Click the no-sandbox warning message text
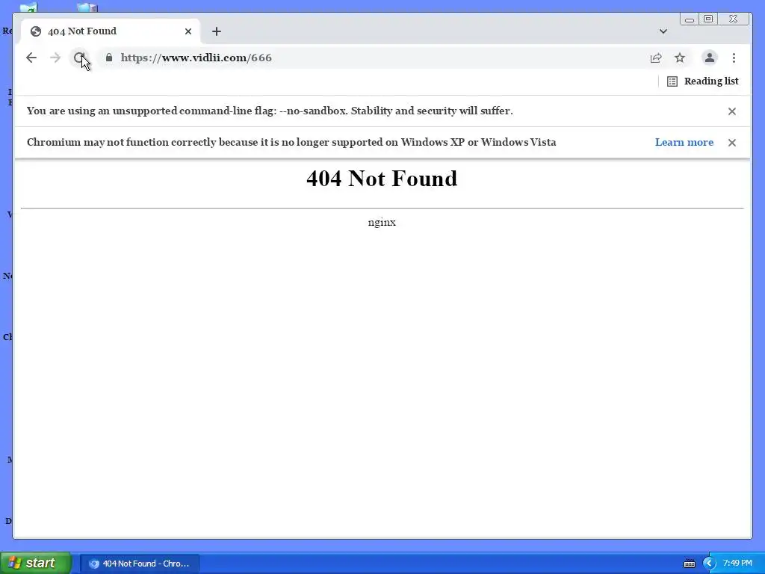The height and width of the screenshot is (574, 765). coord(270,111)
